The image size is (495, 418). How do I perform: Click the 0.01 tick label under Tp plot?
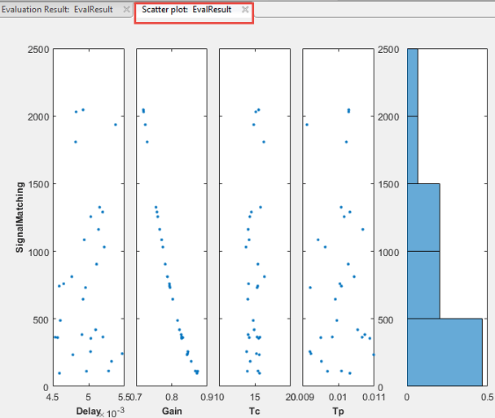pyautogui.click(x=338, y=397)
